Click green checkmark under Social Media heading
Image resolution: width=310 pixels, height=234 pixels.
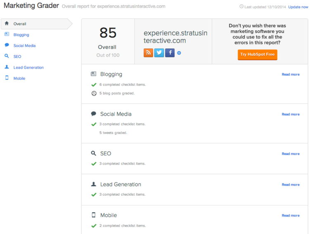(94, 124)
